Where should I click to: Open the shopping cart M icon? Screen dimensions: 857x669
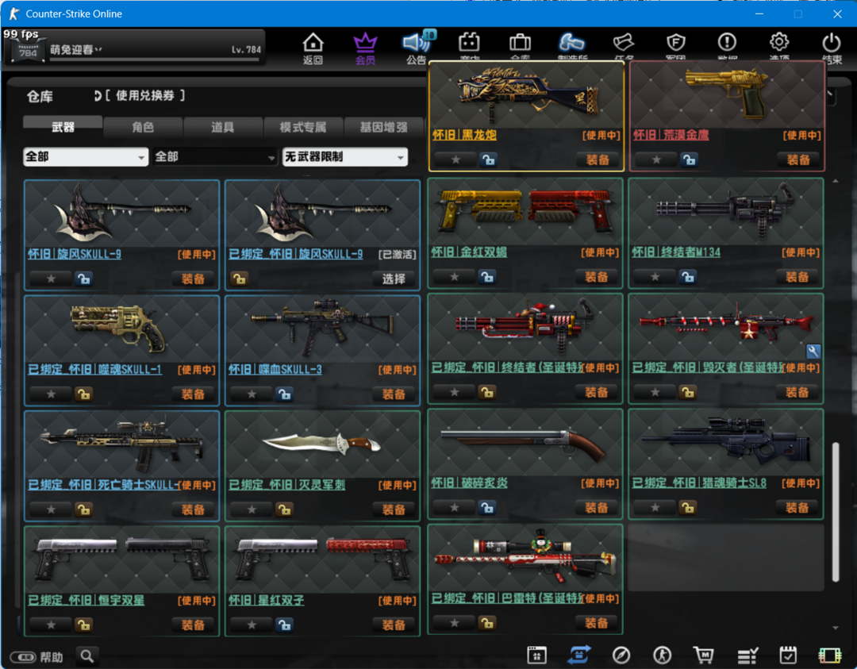(x=703, y=655)
